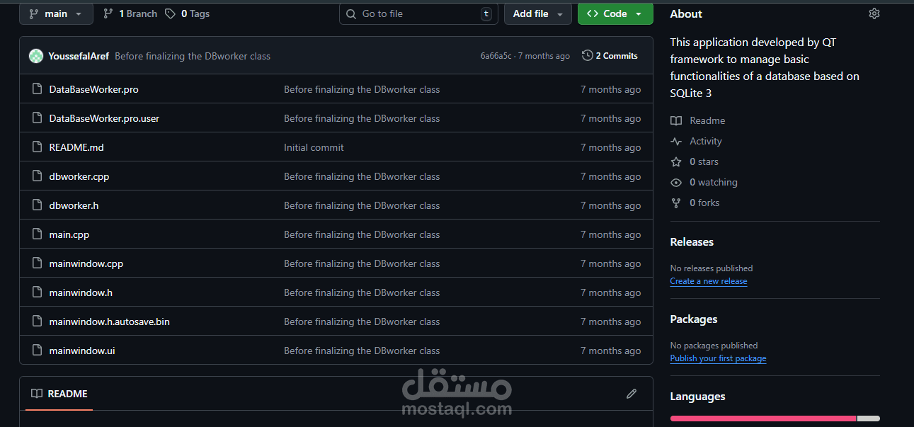Open the commit history clock icon

587,55
